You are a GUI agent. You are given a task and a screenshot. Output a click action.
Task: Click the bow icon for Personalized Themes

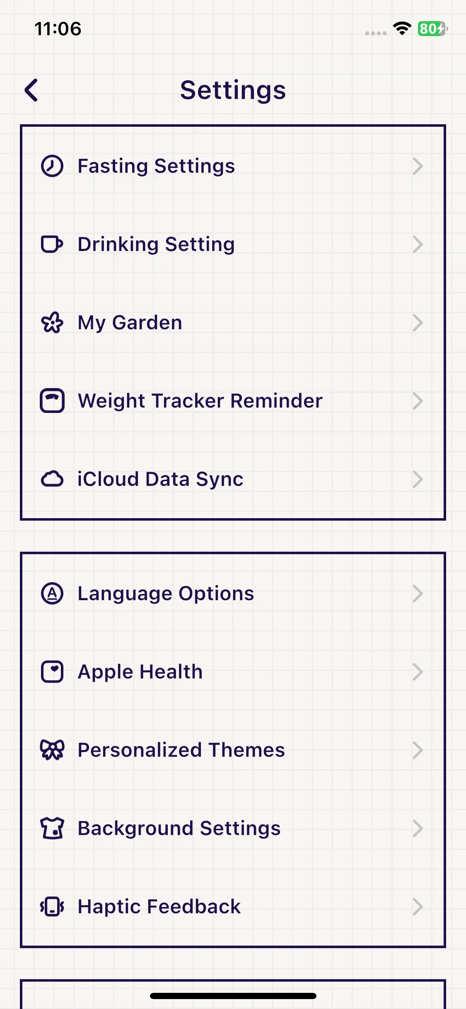coord(52,750)
